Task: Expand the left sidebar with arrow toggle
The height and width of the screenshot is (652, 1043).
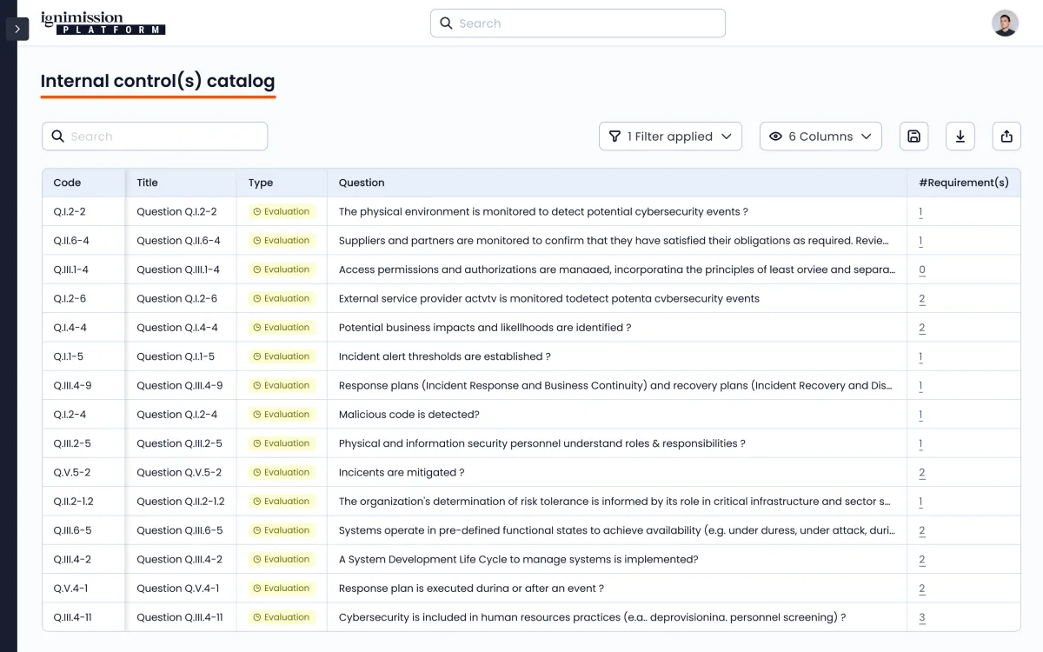Action: (x=17, y=29)
